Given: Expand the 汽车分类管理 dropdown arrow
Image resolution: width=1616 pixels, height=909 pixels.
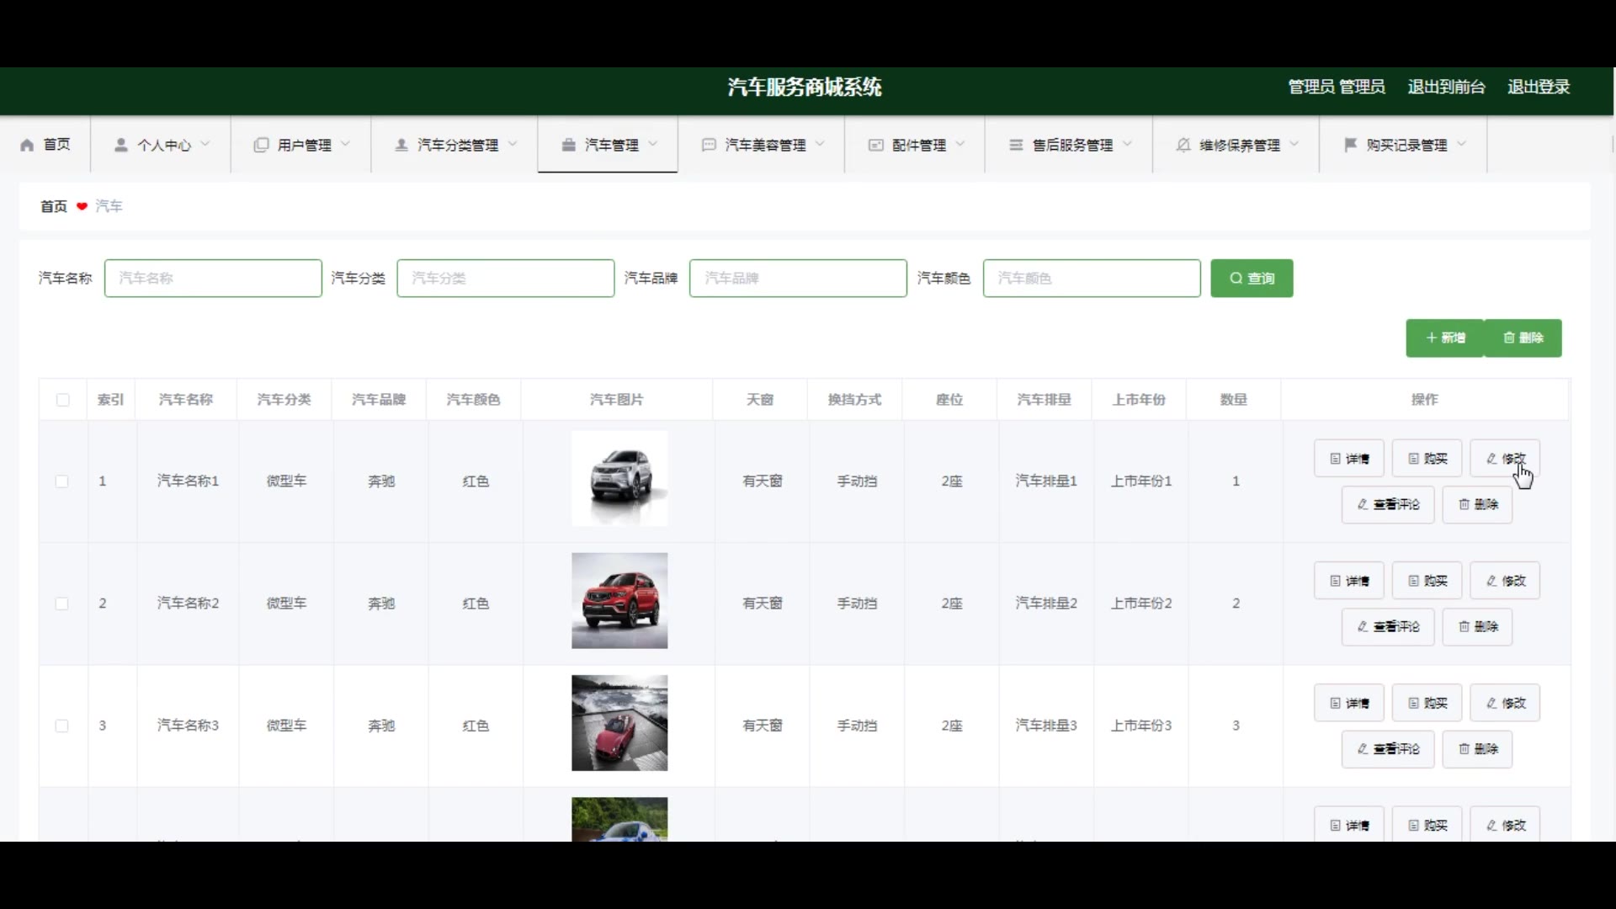Looking at the screenshot, I should coord(513,144).
